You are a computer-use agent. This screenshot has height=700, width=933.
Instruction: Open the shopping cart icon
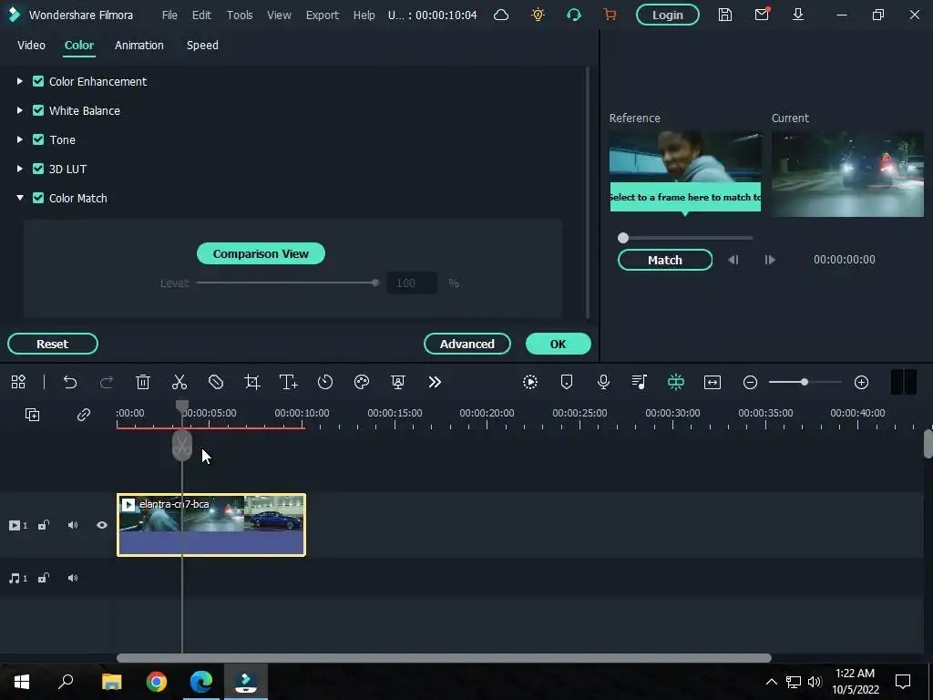(x=610, y=15)
